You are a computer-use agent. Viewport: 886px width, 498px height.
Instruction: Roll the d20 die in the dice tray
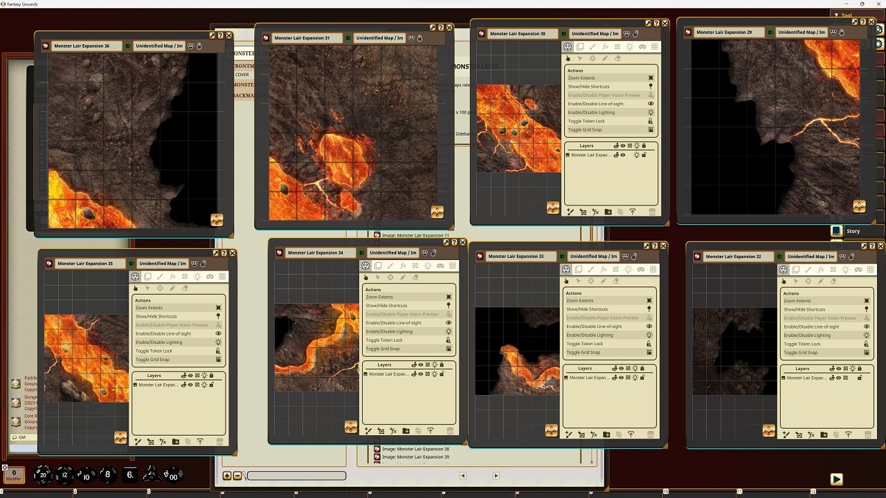point(43,474)
